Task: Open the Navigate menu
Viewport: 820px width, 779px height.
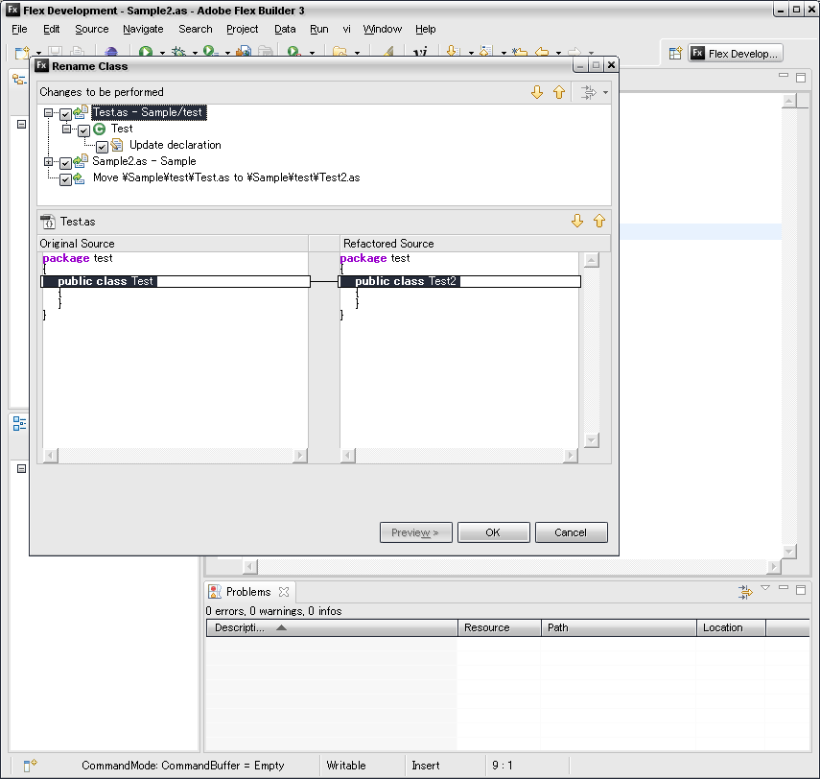Action: click(143, 29)
